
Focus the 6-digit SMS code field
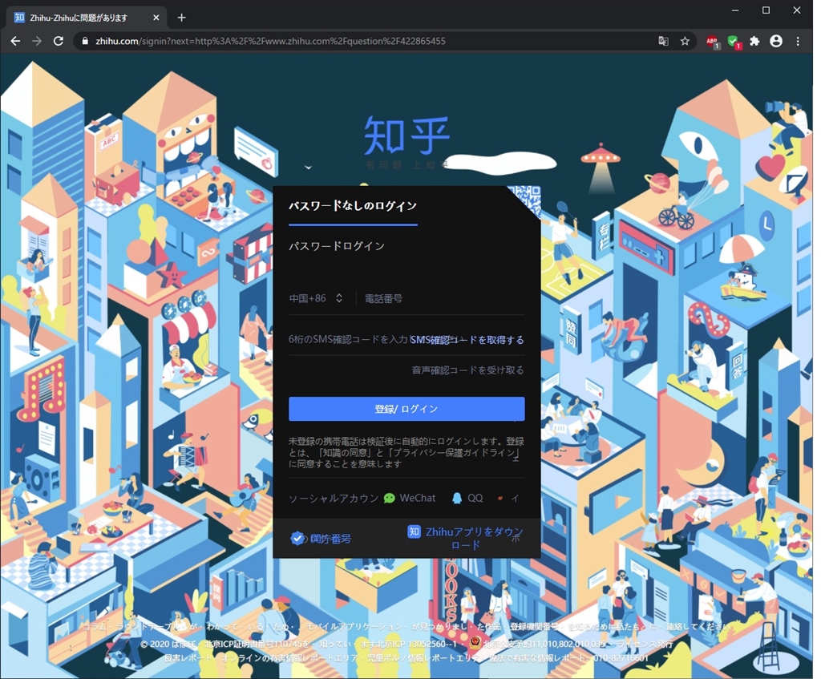(x=348, y=339)
